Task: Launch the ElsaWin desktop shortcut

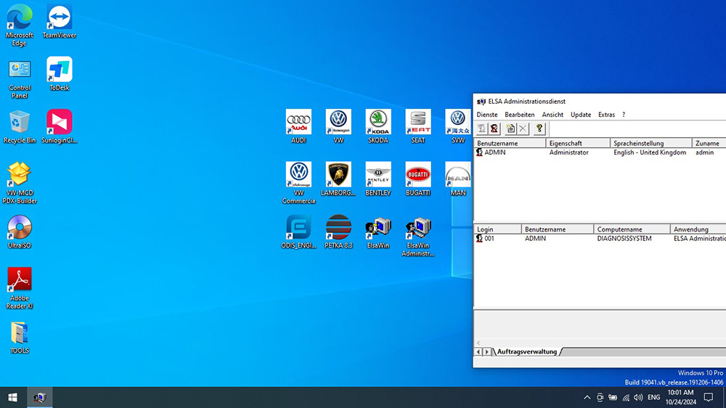Action: tap(378, 232)
